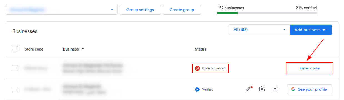Click the Google logo in See your profile

tap(293, 89)
